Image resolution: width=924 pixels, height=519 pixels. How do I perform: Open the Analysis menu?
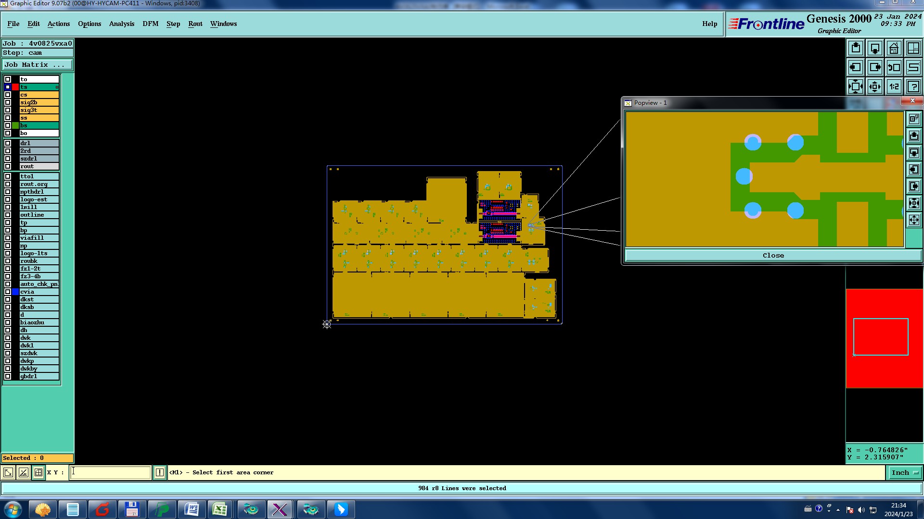pyautogui.click(x=121, y=24)
